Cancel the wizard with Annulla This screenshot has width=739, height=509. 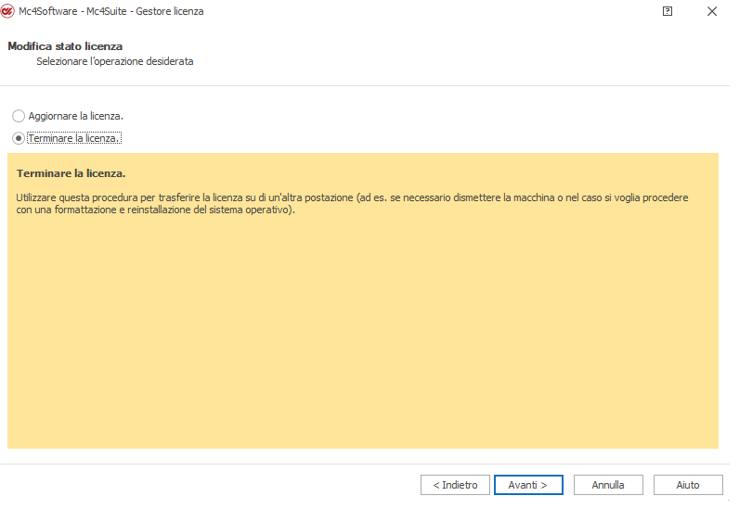[x=608, y=485]
